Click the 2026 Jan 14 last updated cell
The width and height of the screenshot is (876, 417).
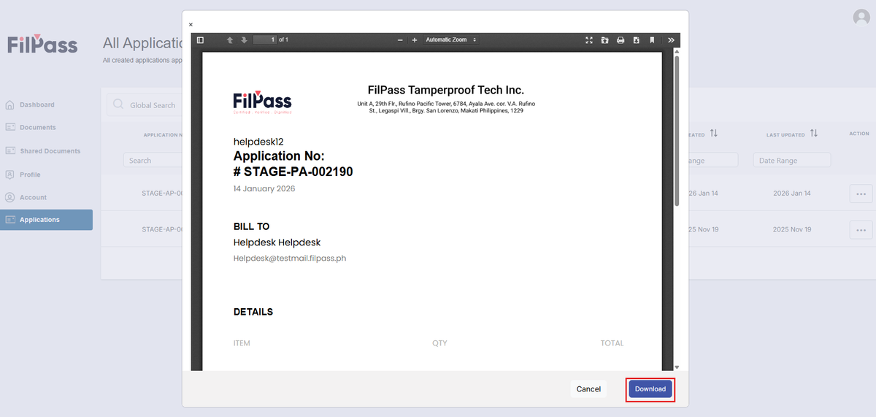pyautogui.click(x=792, y=194)
